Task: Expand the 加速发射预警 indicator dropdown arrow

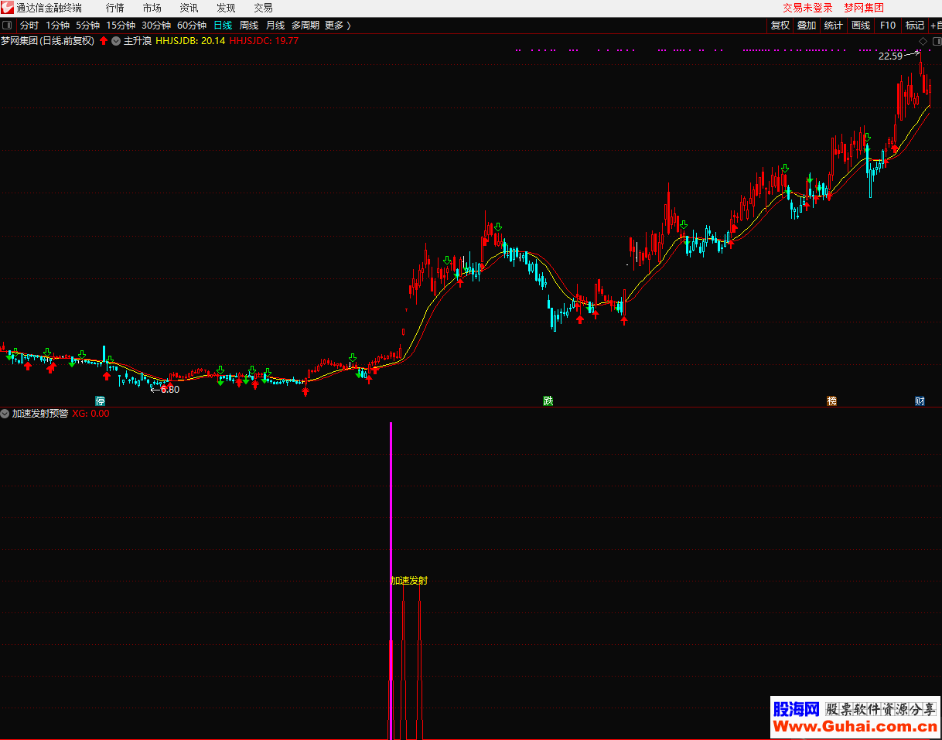Action: tap(5, 414)
